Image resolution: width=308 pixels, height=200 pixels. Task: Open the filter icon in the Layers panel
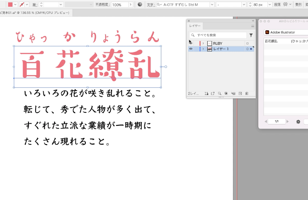pos(251,35)
